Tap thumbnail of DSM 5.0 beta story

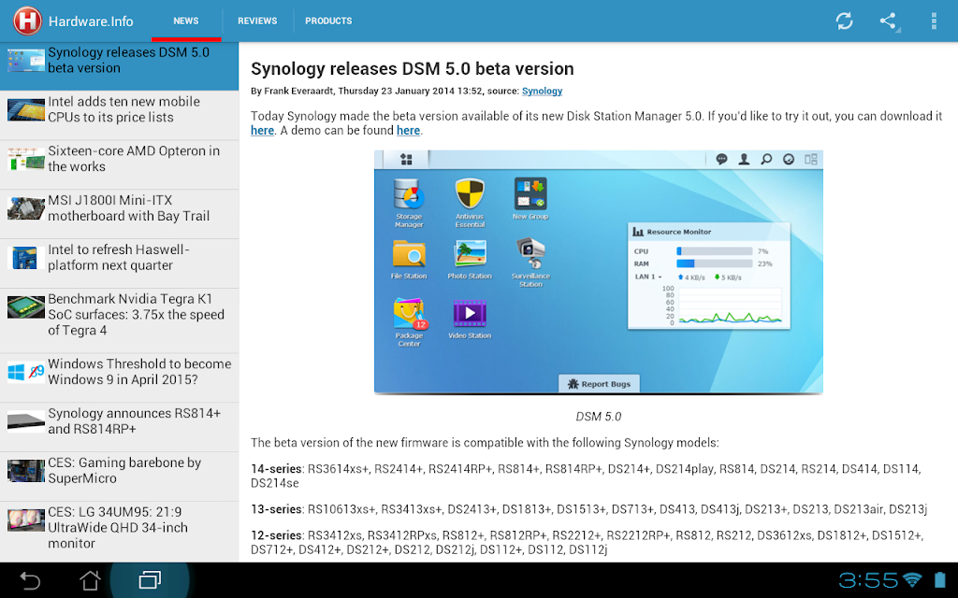pyautogui.click(x=25, y=61)
